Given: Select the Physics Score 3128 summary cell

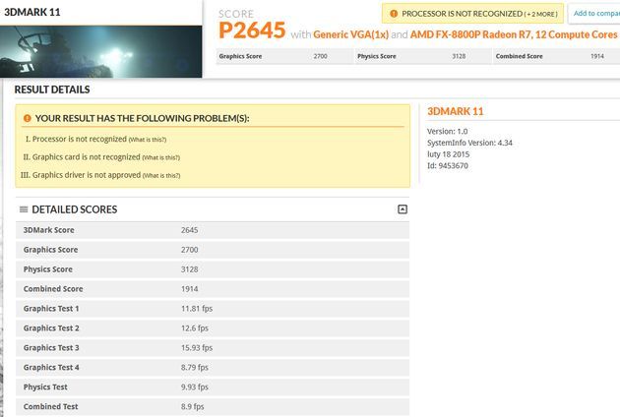Looking at the screenshot, I should coord(421,56).
